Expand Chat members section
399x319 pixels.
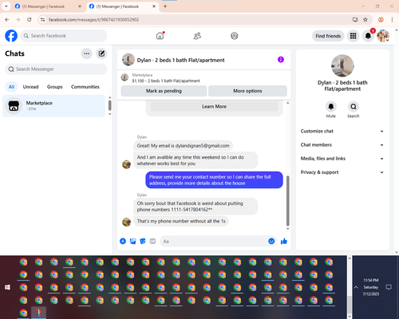coord(342,145)
